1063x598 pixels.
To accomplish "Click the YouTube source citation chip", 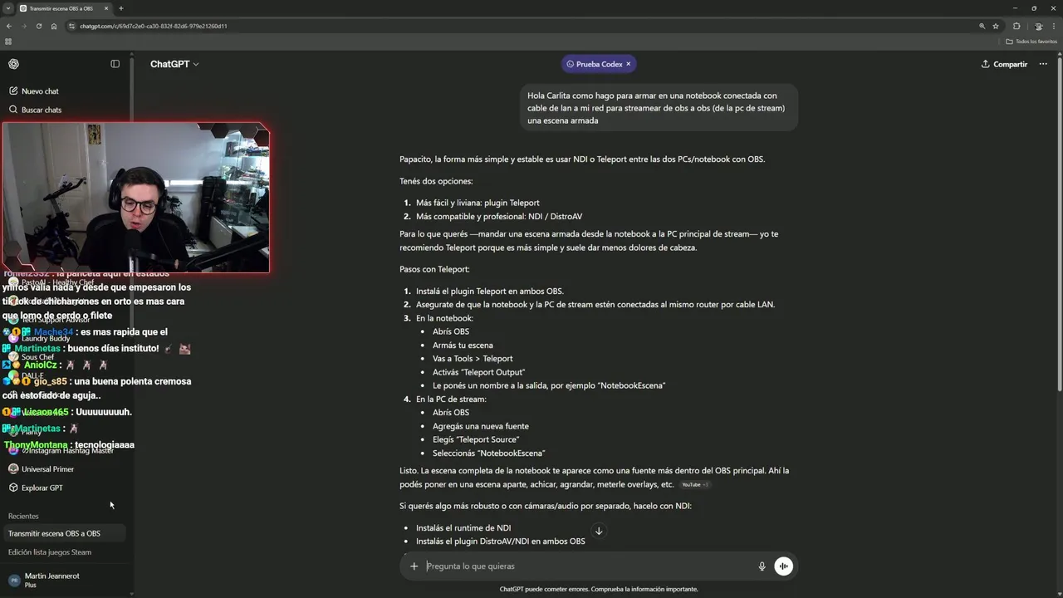I will (694, 484).
